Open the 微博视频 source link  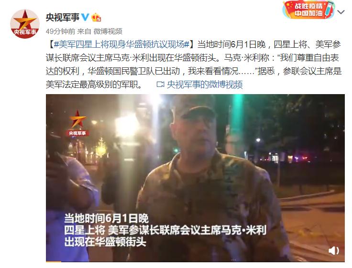click(x=108, y=31)
